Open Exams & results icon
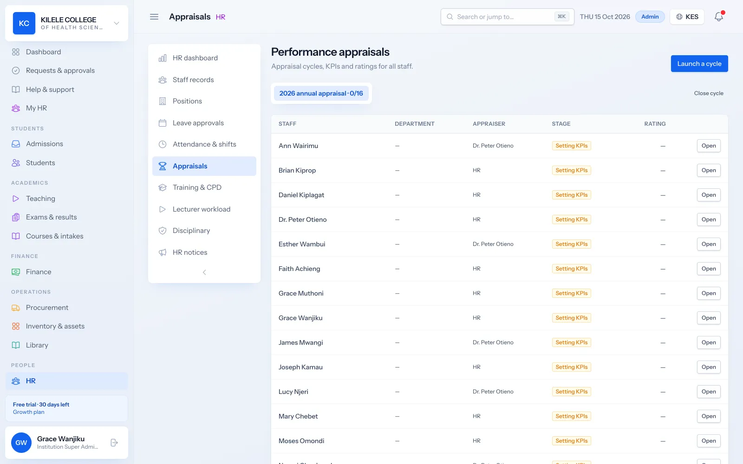 tap(16, 217)
